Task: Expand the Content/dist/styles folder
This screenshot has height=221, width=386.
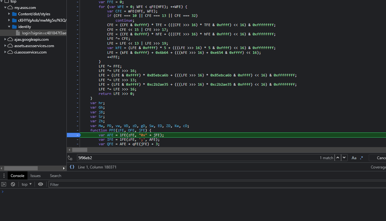Action: (9, 14)
